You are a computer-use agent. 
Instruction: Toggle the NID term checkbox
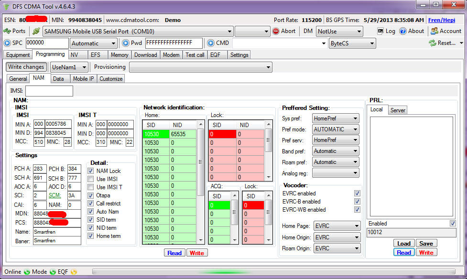90,228
